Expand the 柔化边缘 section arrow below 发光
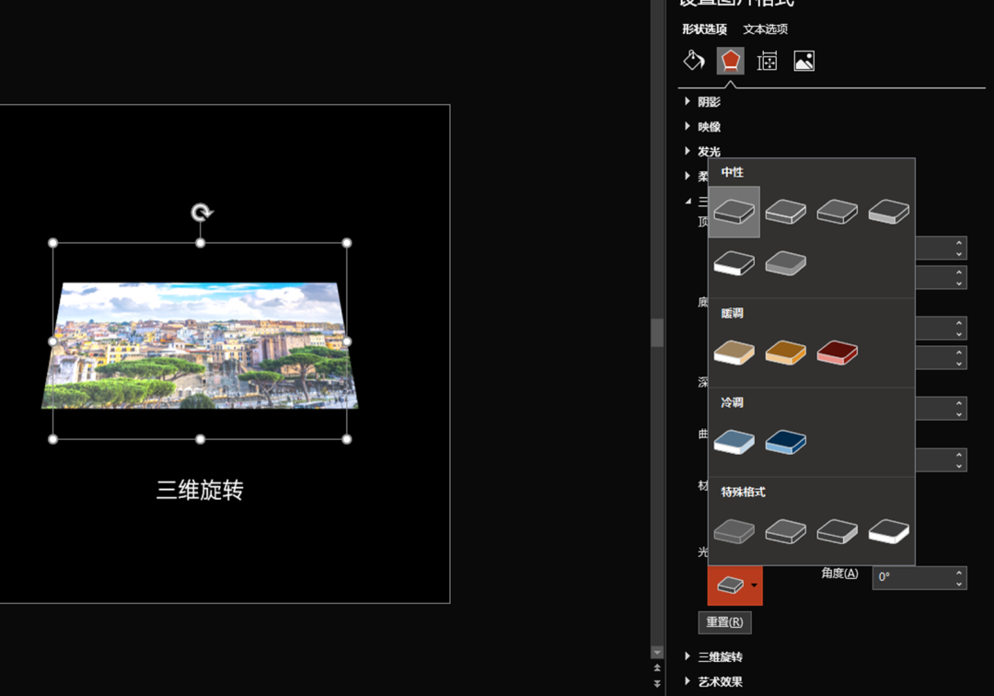Viewport: 994px width, 696px height. pos(688,176)
